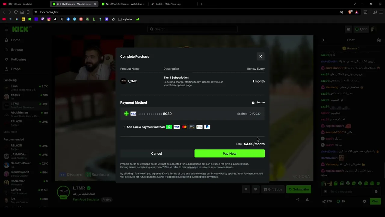Open qoqsik channel in Following list

click(x=25, y=96)
